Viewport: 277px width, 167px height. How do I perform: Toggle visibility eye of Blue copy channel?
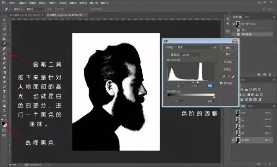click(233, 140)
